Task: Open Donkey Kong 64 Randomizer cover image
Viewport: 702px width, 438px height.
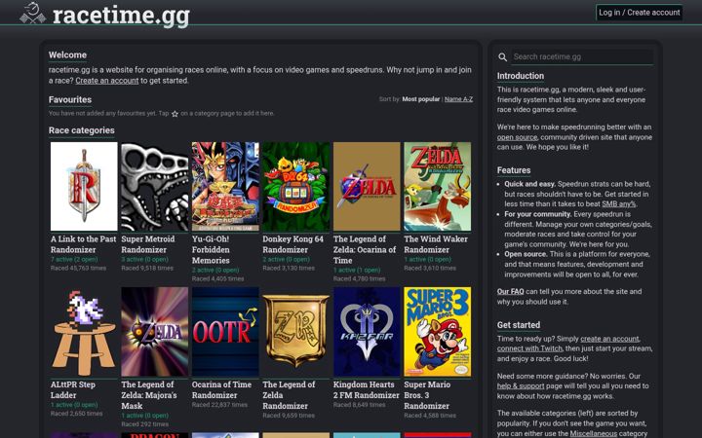Action: coord(296,186)
